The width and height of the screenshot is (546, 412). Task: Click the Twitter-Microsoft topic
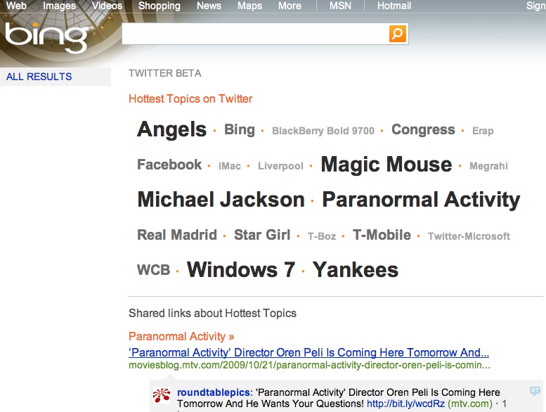click(x=469, y=236)
